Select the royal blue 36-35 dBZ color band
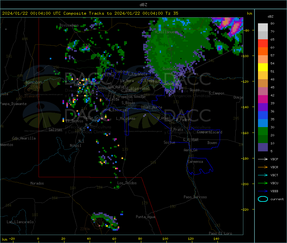The image size is (287, 243). (x=263, y=115)
